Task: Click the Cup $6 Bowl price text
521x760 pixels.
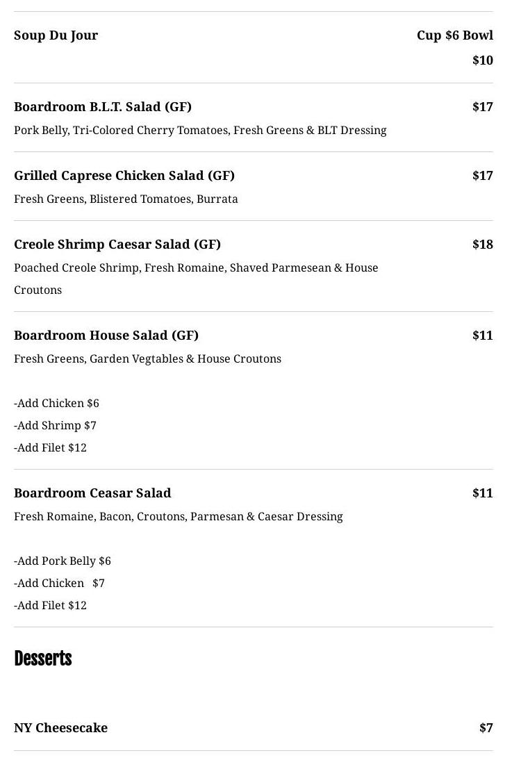Action: tap(454, 35)
